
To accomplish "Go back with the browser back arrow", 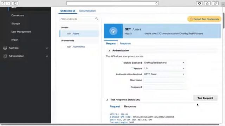I will coord(4,3).
